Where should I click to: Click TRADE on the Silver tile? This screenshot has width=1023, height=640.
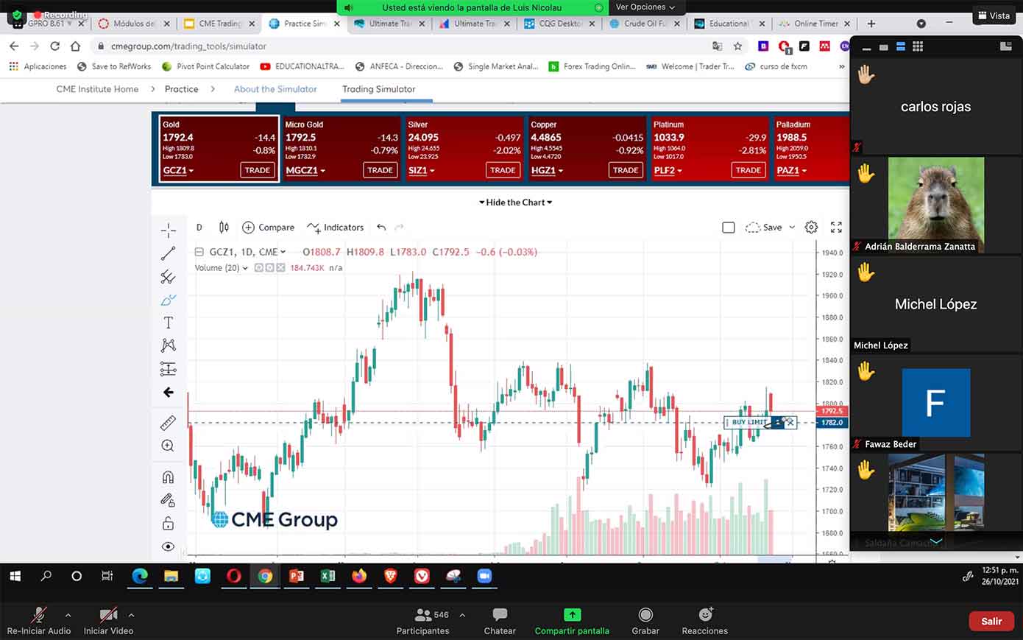(x=503, y=170)
